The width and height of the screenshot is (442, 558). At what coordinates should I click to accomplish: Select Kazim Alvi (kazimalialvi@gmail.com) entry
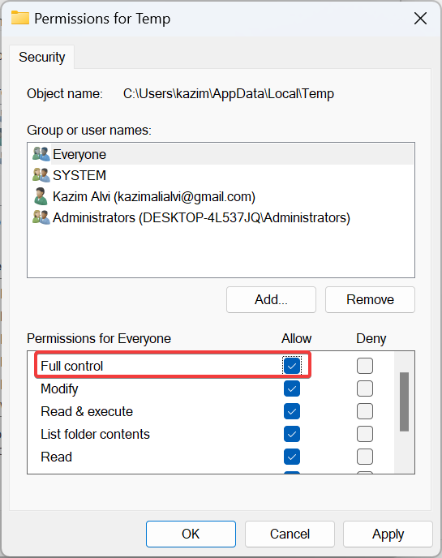point(221,196)
